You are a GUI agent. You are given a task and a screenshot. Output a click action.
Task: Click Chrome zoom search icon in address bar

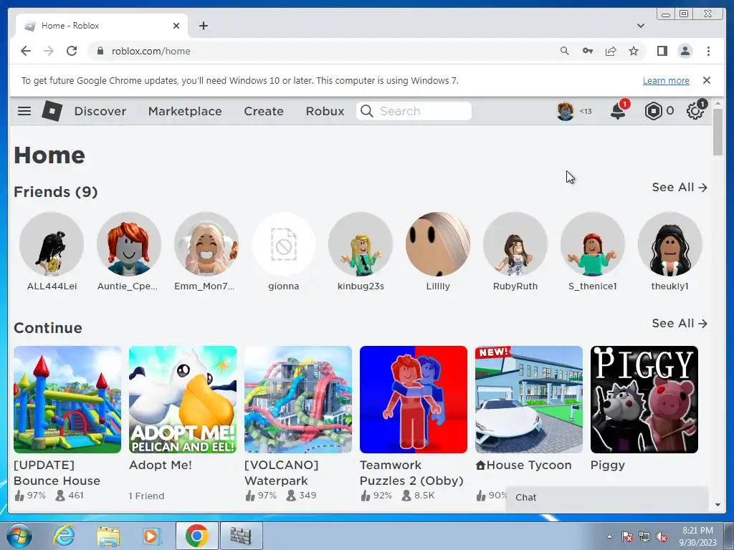point(565,51)
